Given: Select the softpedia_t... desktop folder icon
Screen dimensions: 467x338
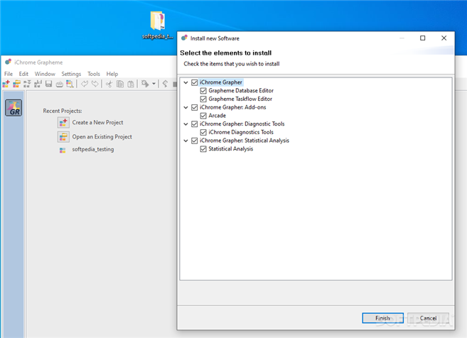Looking at the screenshot, I should [158, 25].
